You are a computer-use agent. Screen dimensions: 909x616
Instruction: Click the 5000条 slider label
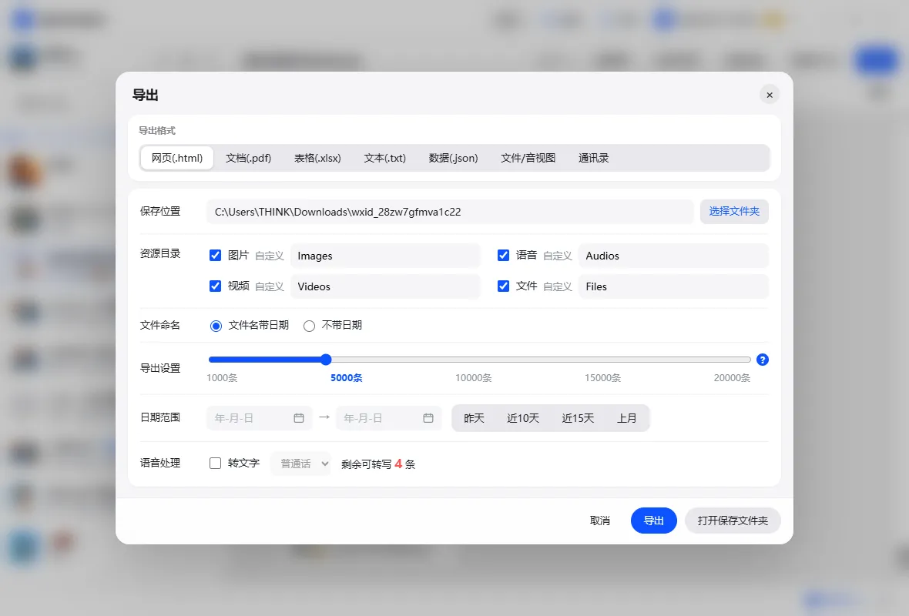click(346, 378)
